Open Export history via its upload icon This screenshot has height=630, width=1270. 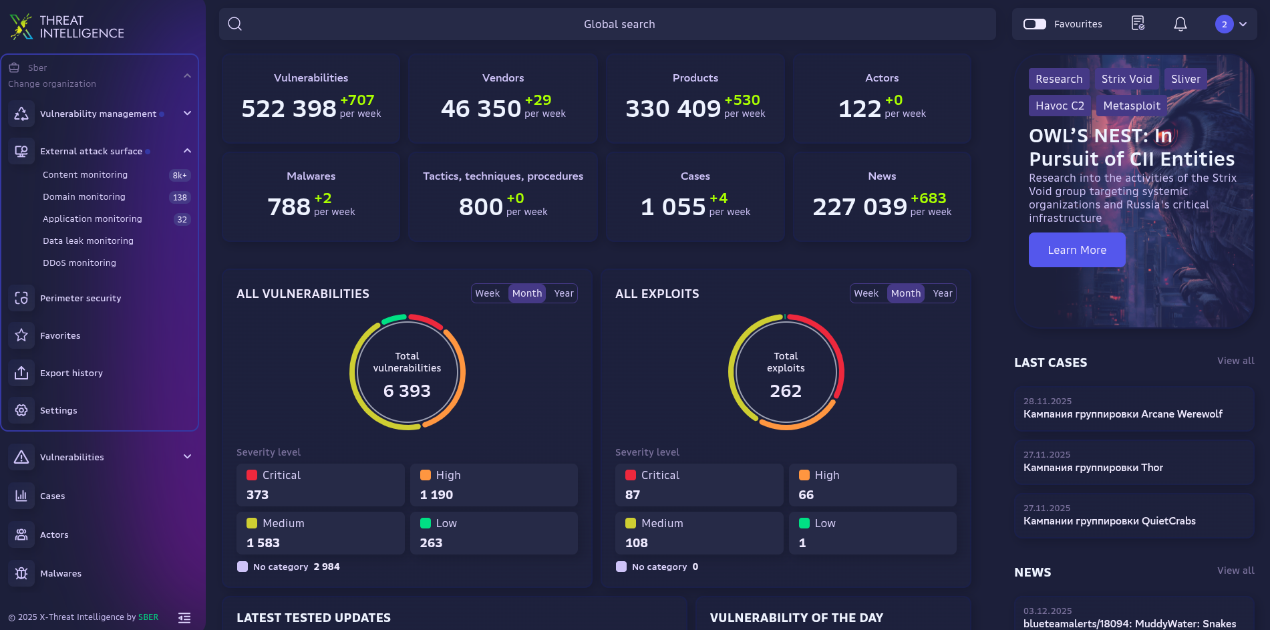[x=21, y=373]
